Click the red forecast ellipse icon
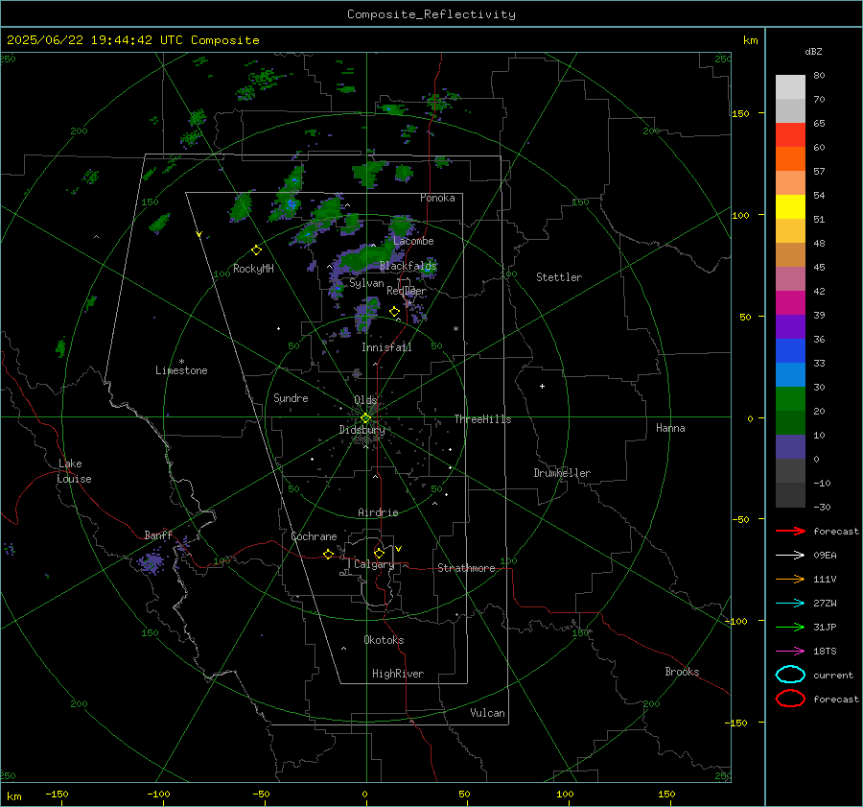863x807 pixels. 790,699
